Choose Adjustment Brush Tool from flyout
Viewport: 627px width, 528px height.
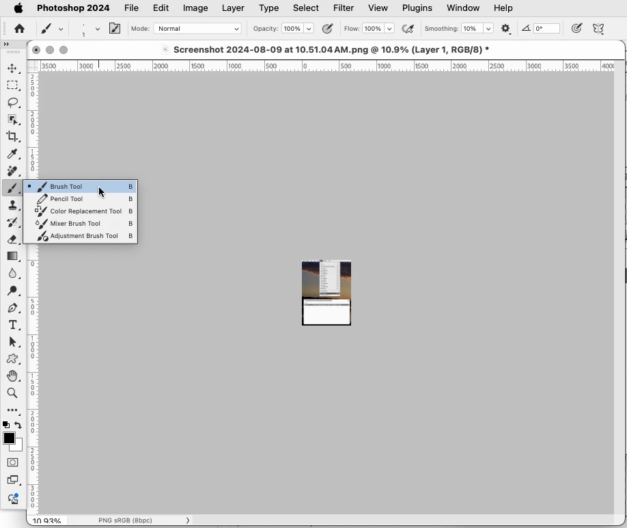point(81,236)
